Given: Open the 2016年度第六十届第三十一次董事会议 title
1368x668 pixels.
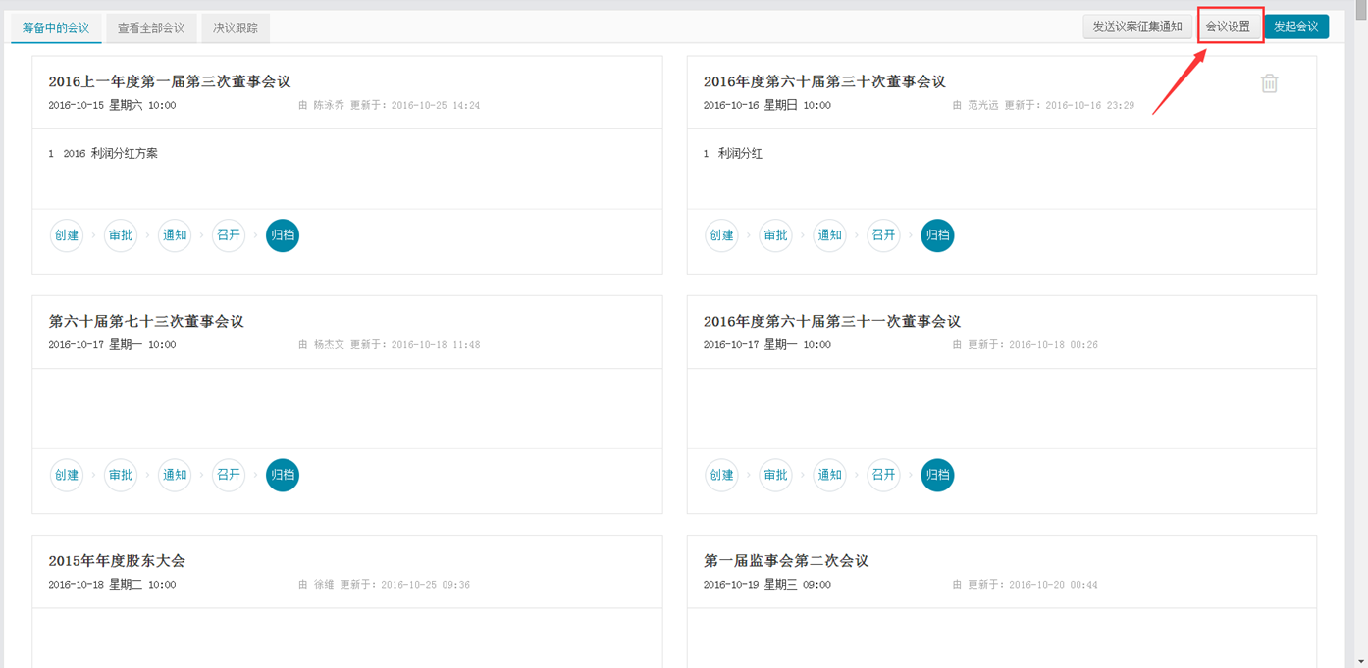Looking at the screenshot, I should [832, 321].
